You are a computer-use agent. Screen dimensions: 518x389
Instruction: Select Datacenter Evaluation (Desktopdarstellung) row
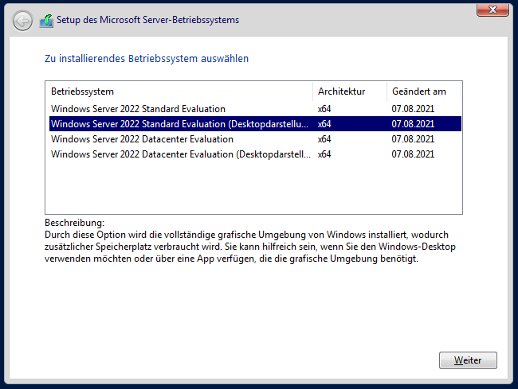click(255, 154)
